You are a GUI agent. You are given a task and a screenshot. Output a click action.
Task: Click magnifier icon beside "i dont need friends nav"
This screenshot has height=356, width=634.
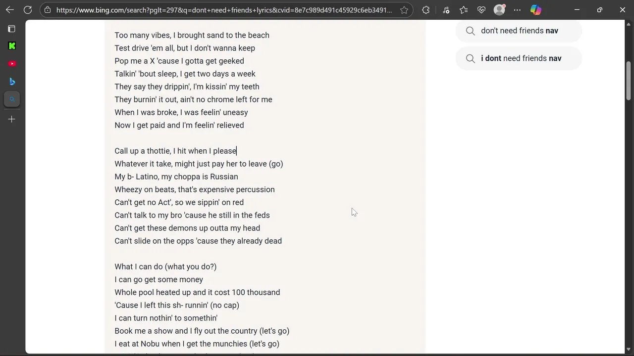(x=471, y=58)
